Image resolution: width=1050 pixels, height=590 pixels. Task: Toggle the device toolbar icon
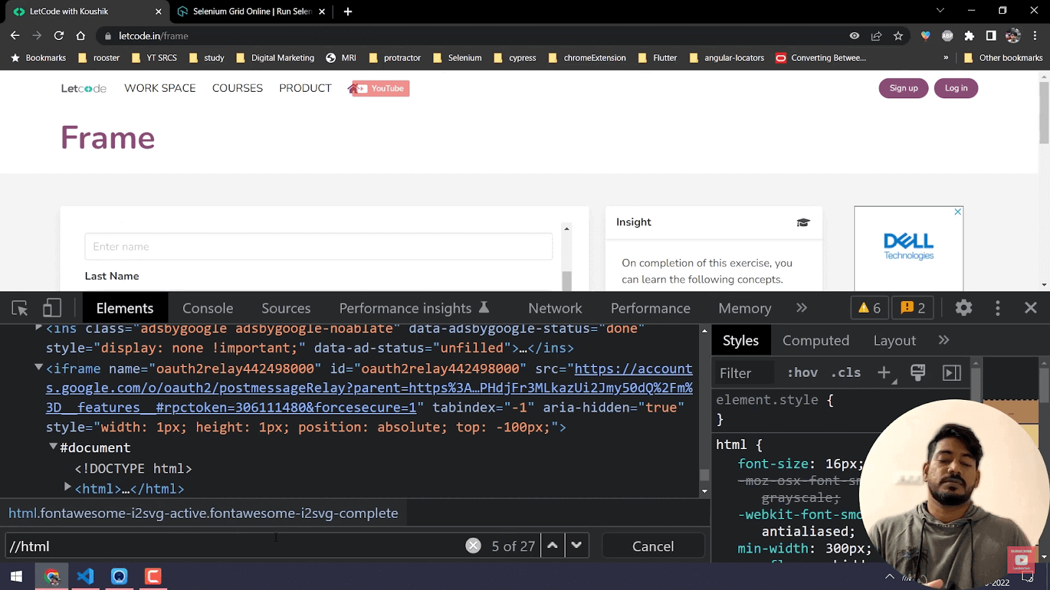click(52, 308)
